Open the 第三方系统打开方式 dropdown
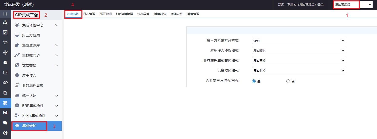 [x=298, y=40]
